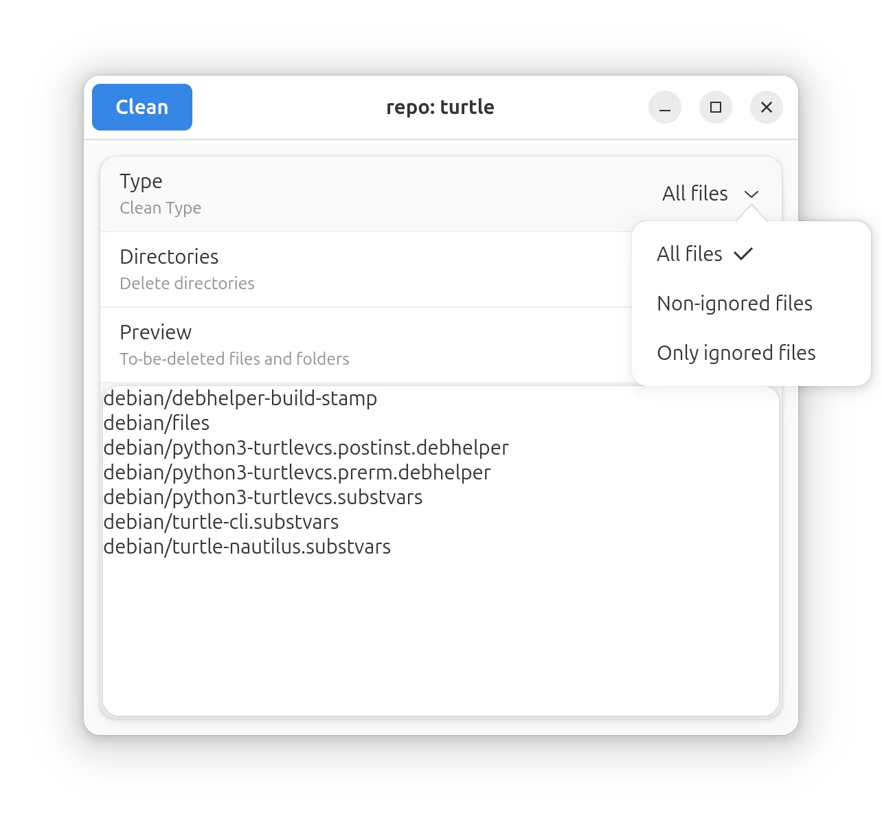Maximize the repo: turtle window
This screenshot has height=827, width=882.
pyautogui.click(x=715, y=107)
